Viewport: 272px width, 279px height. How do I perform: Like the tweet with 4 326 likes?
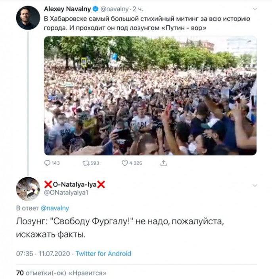point(125,163)
